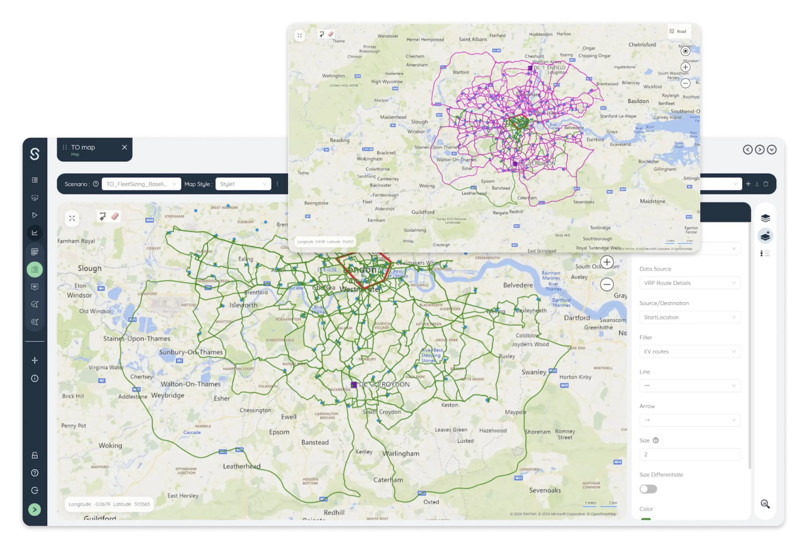Click the overlay map Longitude 0.4781 readout
The width and height of the screenshot is (807, 549).
[x=325, y=241]
